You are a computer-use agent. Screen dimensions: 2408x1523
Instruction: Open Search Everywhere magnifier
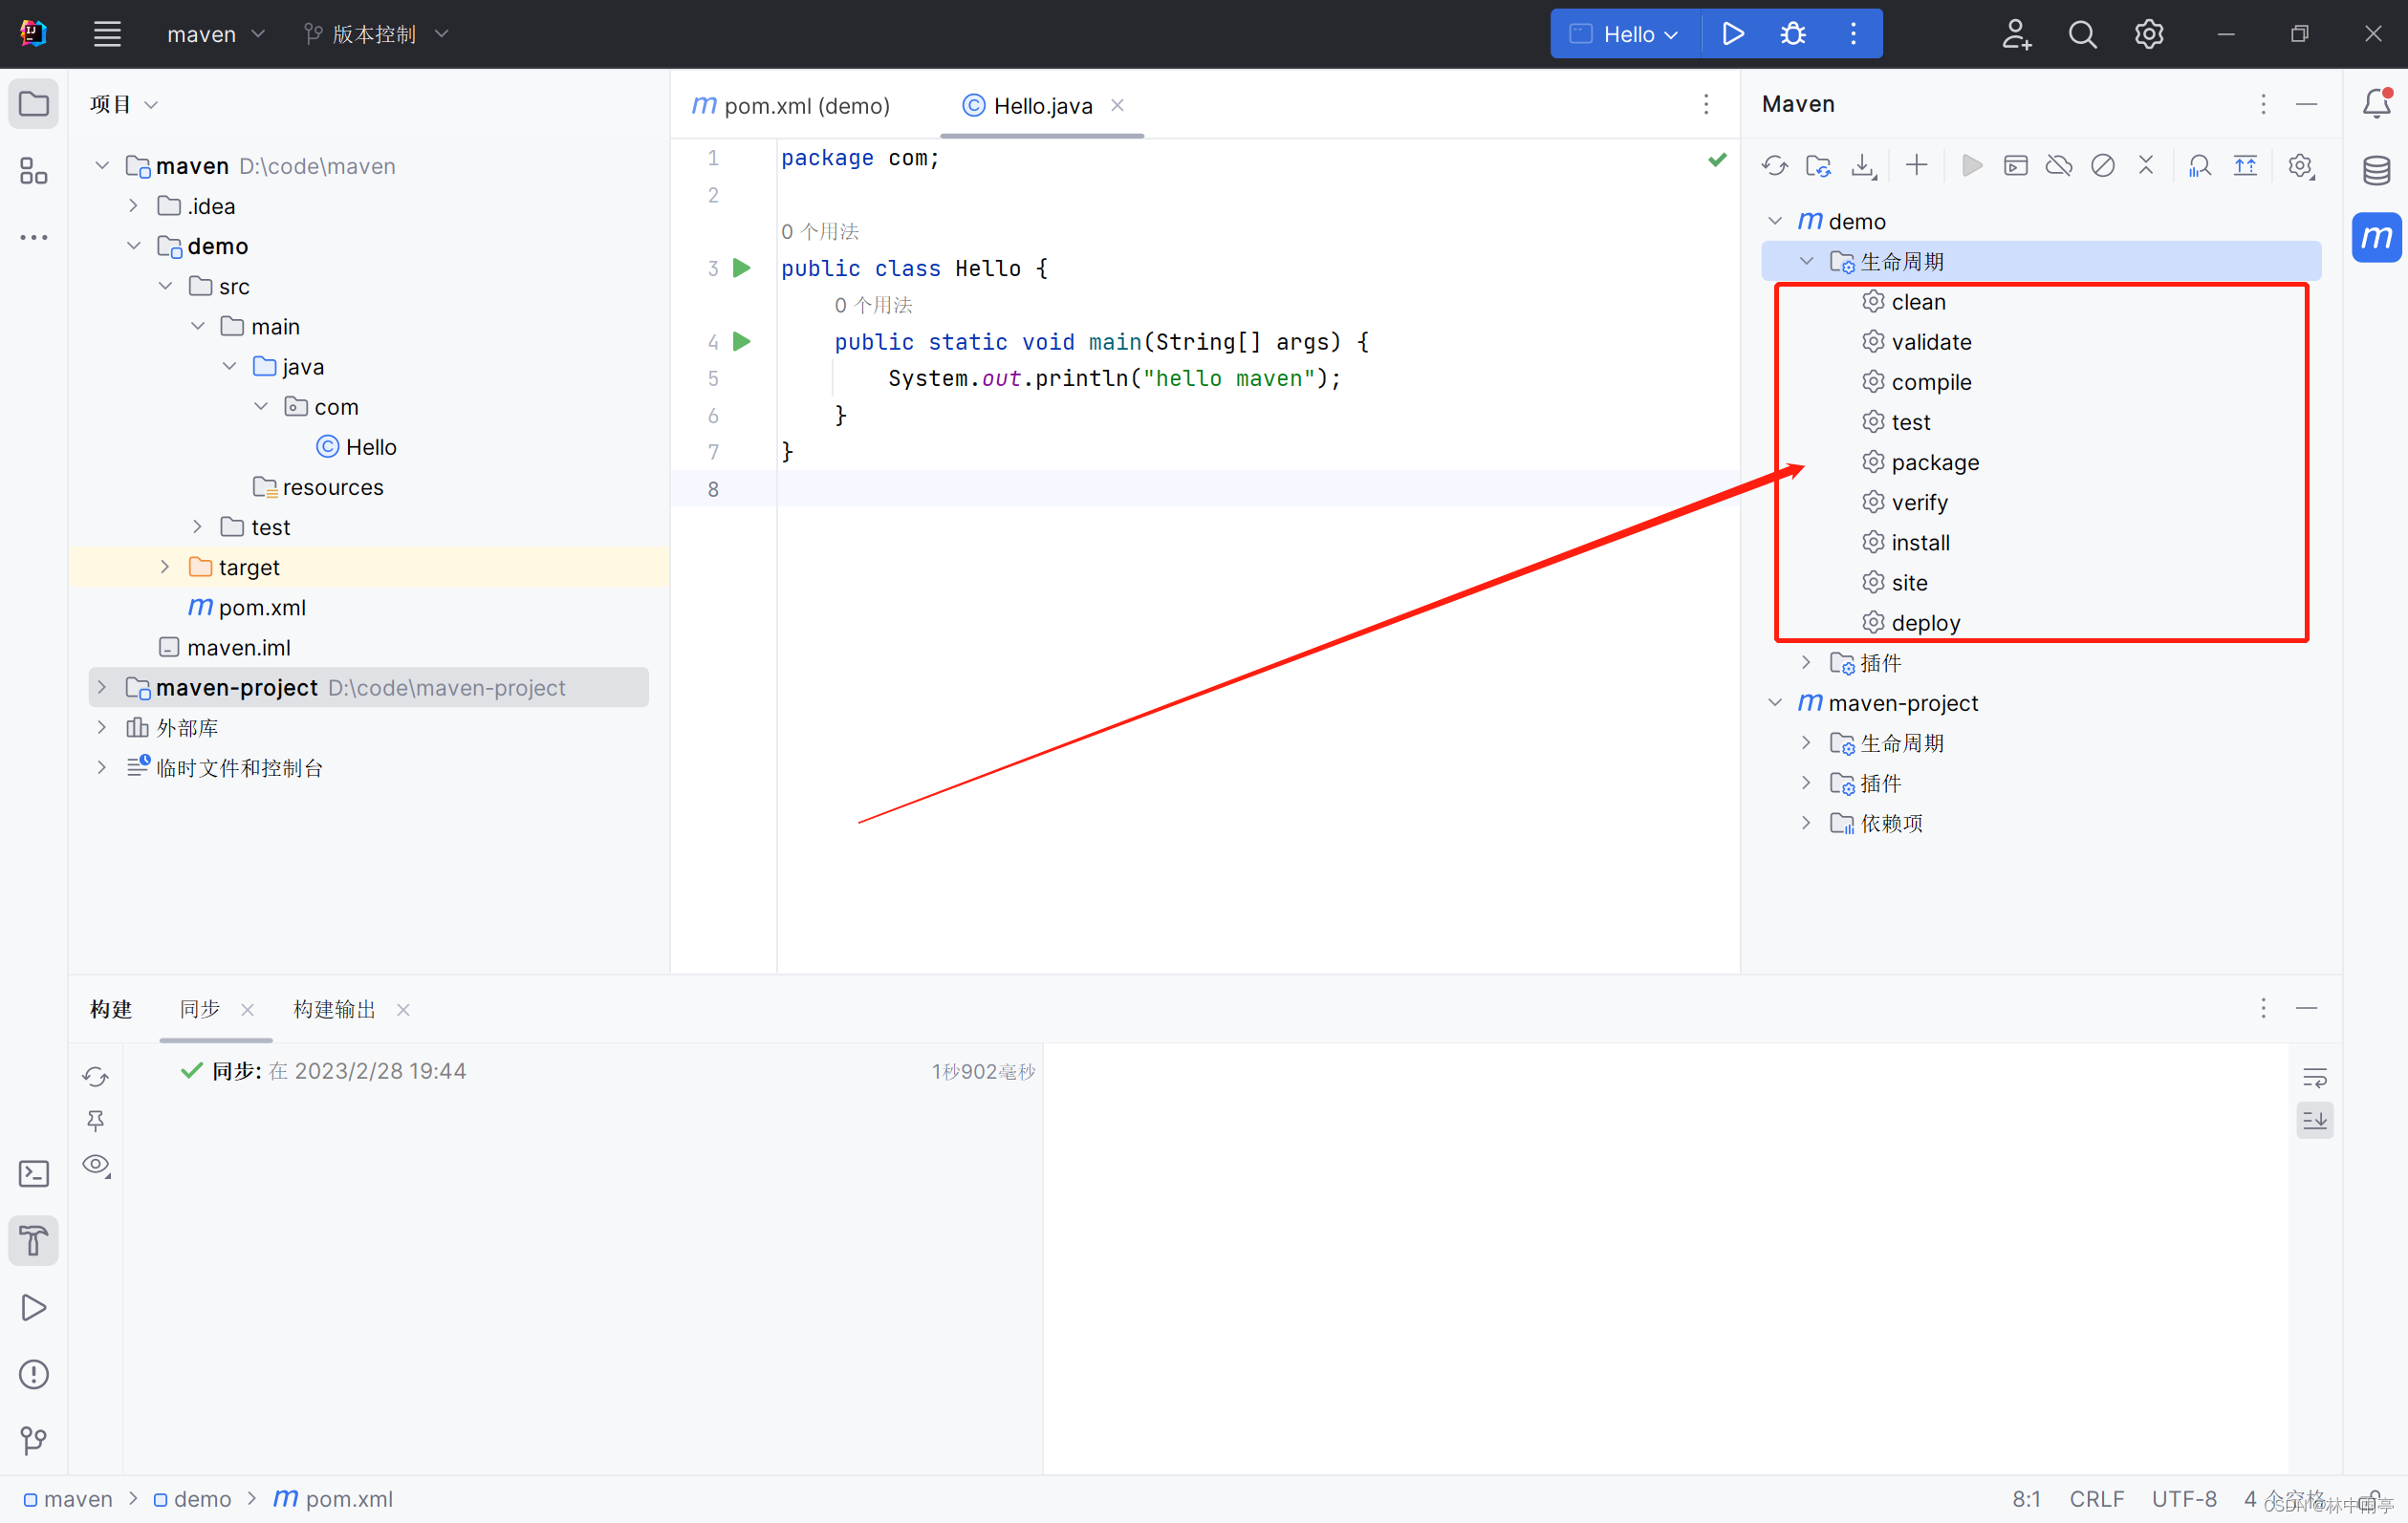pyautogui.click(x=2082, y=34)
